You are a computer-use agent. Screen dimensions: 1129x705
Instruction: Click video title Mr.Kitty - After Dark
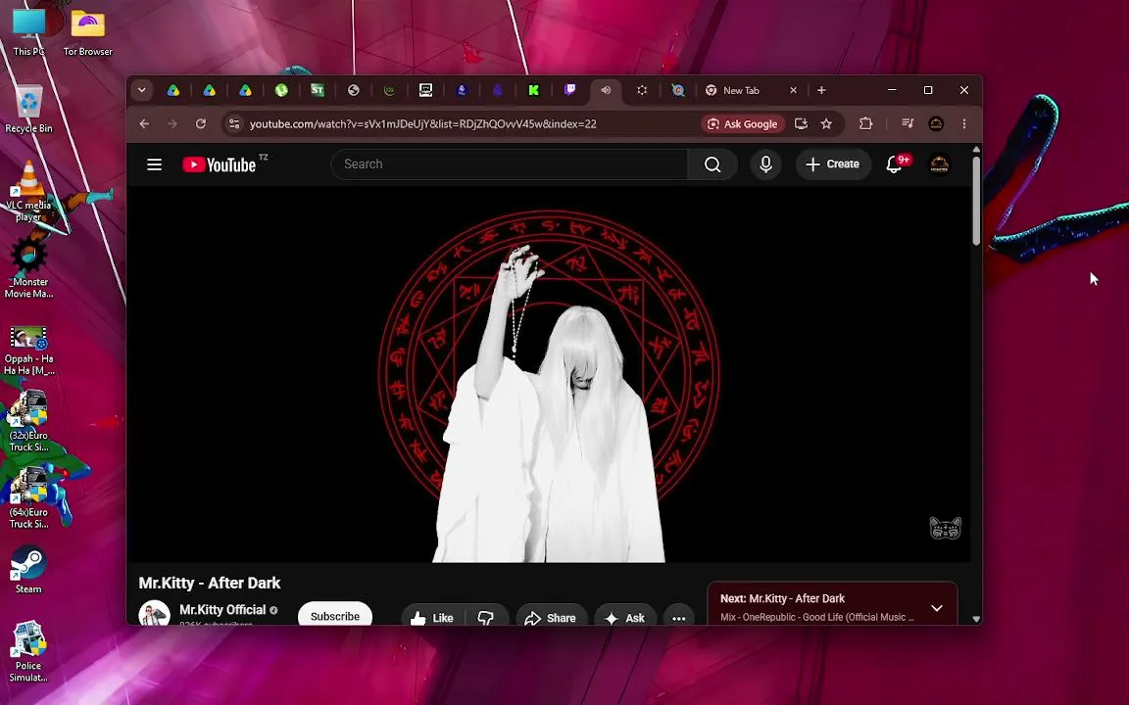210,583
